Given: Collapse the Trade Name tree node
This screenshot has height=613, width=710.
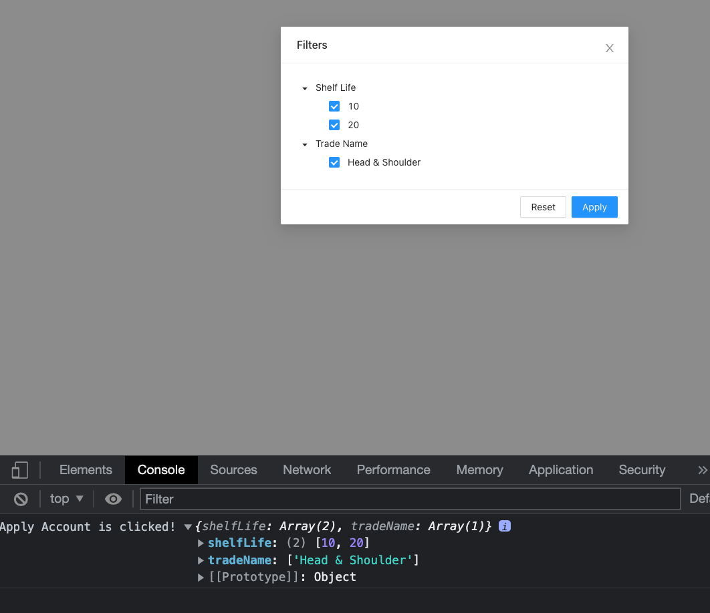Looking at the screenshot, I should tap(305, 144).
